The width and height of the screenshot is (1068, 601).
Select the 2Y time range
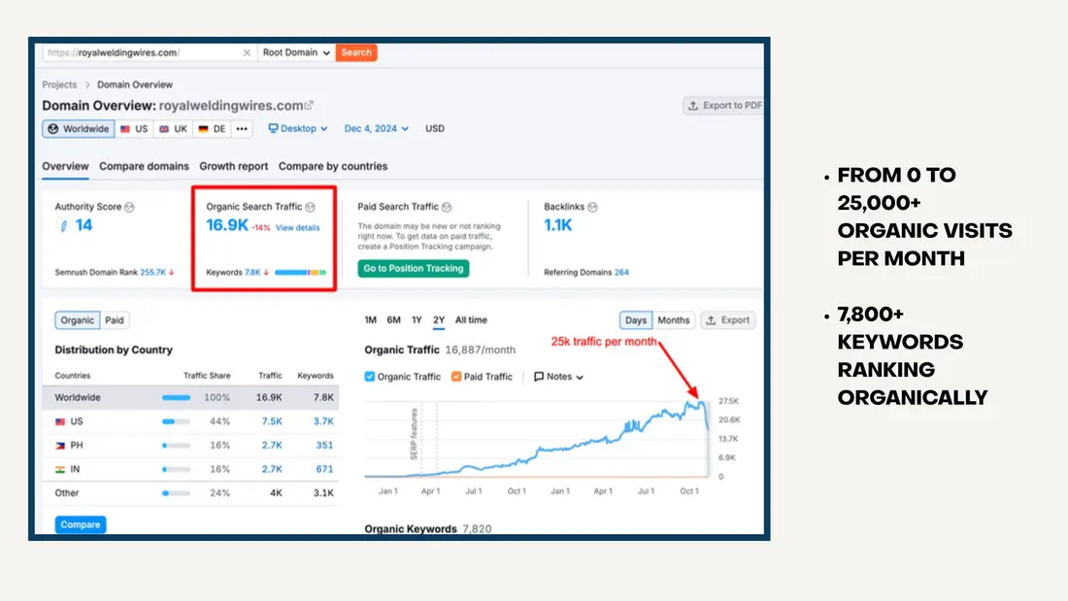point(439,320)
